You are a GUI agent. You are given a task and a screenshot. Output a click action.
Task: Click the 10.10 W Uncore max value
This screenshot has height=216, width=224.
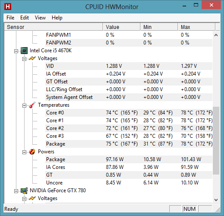[190, 183]
